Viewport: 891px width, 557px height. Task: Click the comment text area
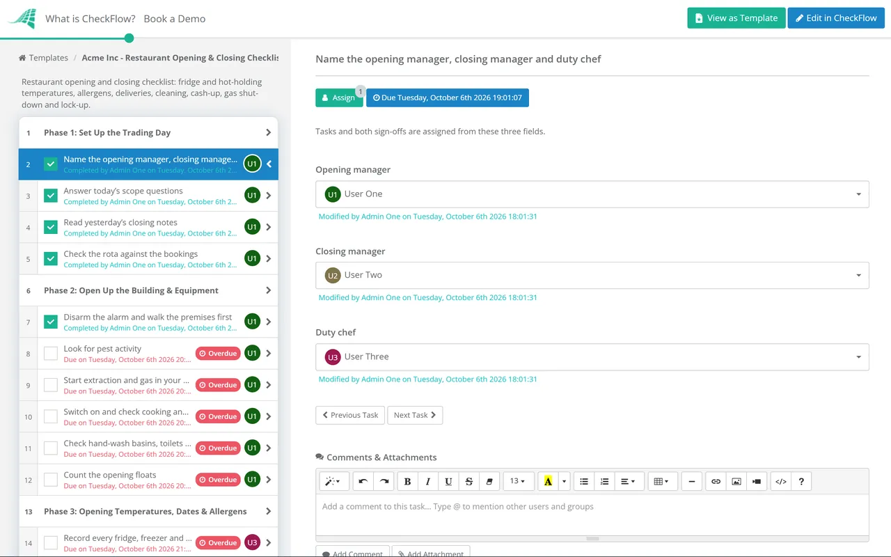tap(592, 515)
